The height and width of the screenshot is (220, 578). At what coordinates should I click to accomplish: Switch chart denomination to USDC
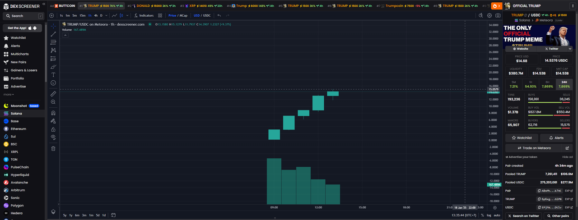[x=207, y=15]
